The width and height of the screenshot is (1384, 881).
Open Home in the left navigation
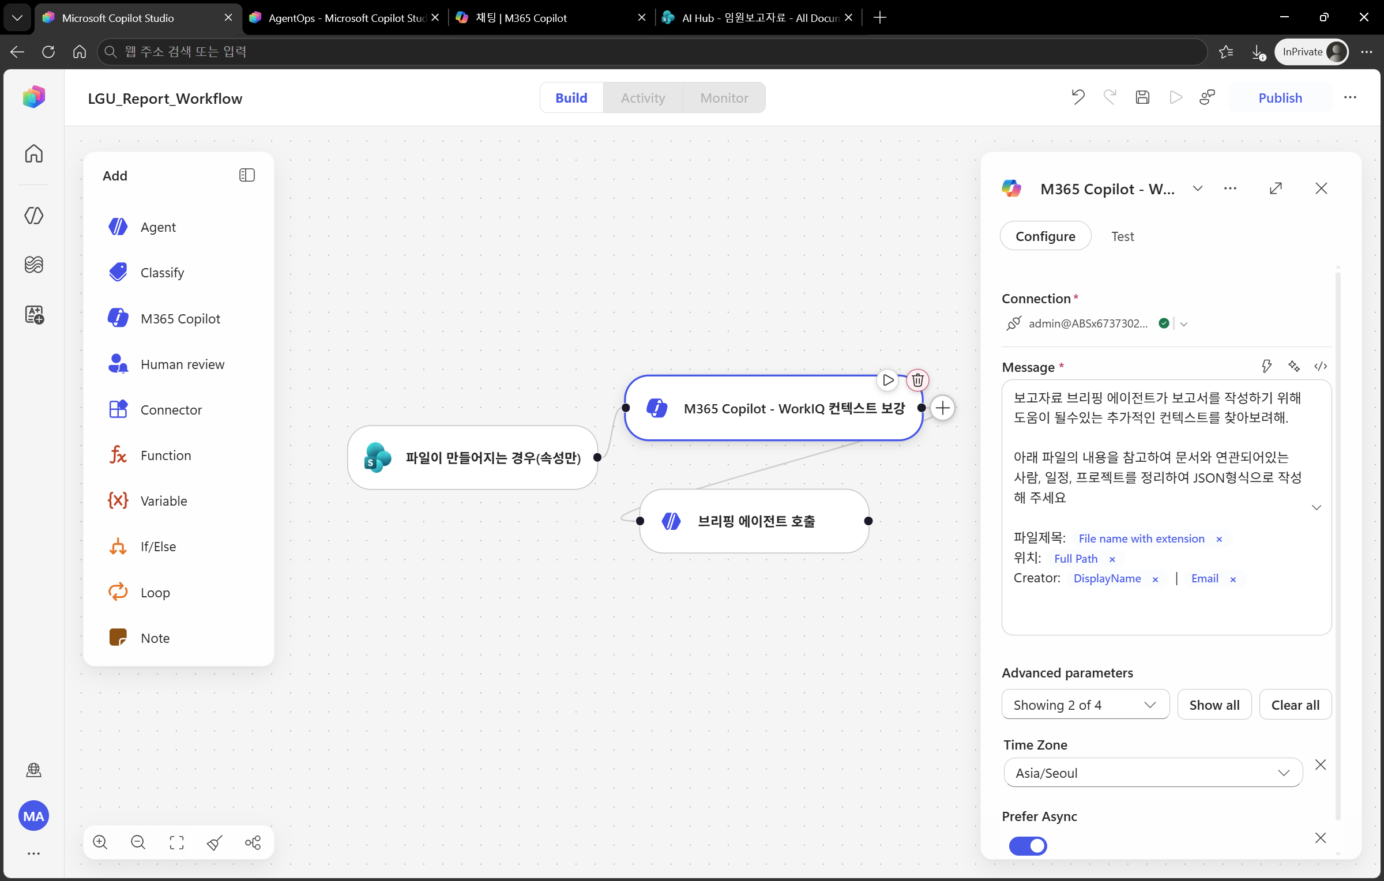point(34,153)
